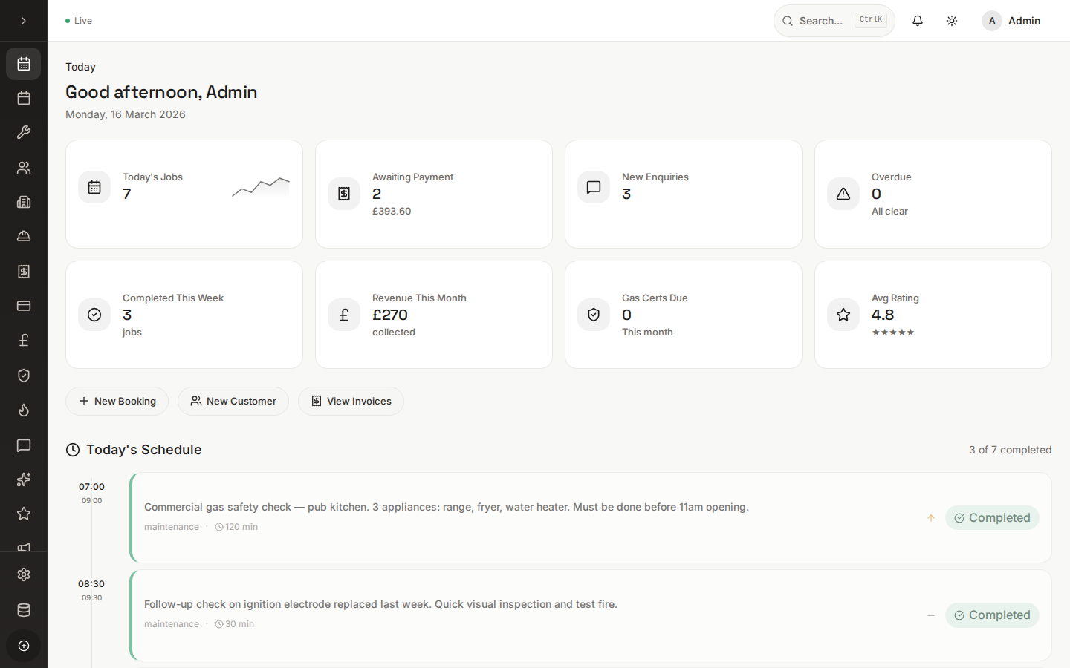Open the Admin account menu
The height and width of the screenshot is (668, 1070).
[1011, 21]
